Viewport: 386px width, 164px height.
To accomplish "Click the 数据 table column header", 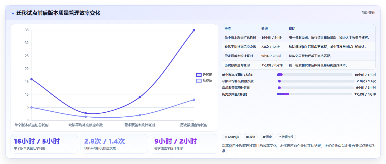I will [265, 29].
